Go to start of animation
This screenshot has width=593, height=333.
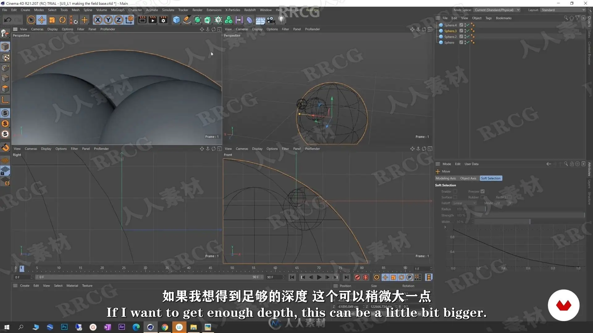click(x=292, y=277)
